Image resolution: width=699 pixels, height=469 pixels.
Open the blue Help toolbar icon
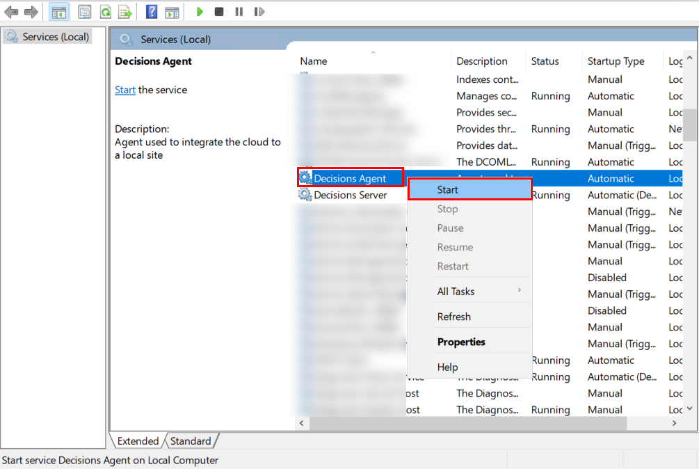coord(152,12)
